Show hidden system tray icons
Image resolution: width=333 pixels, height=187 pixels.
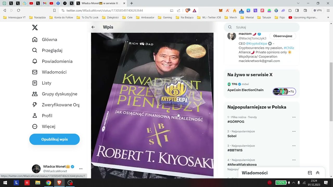point(293,183)
